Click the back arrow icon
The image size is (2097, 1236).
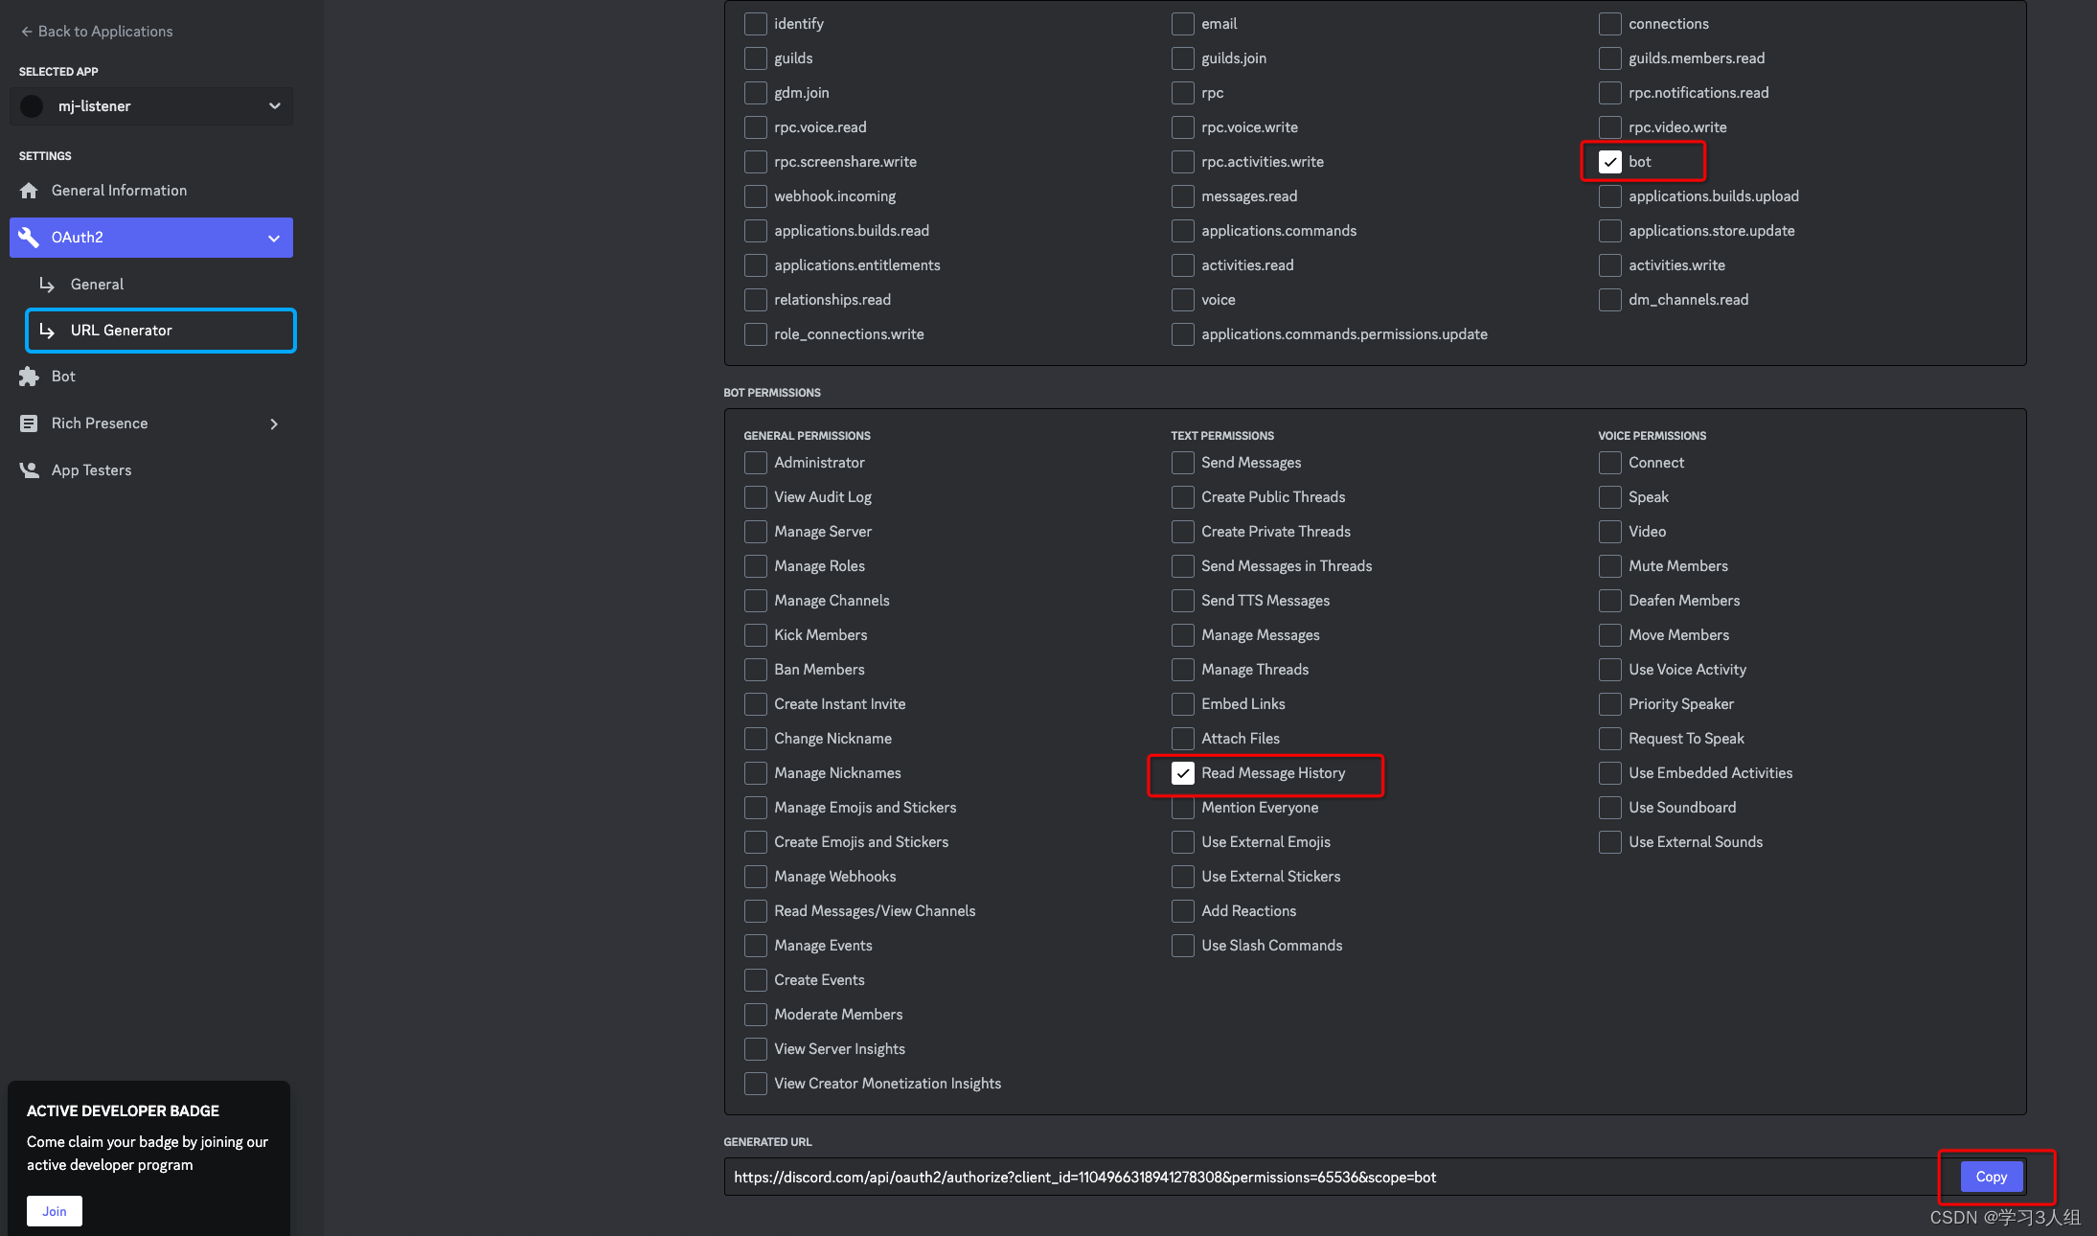click(27, 32)
